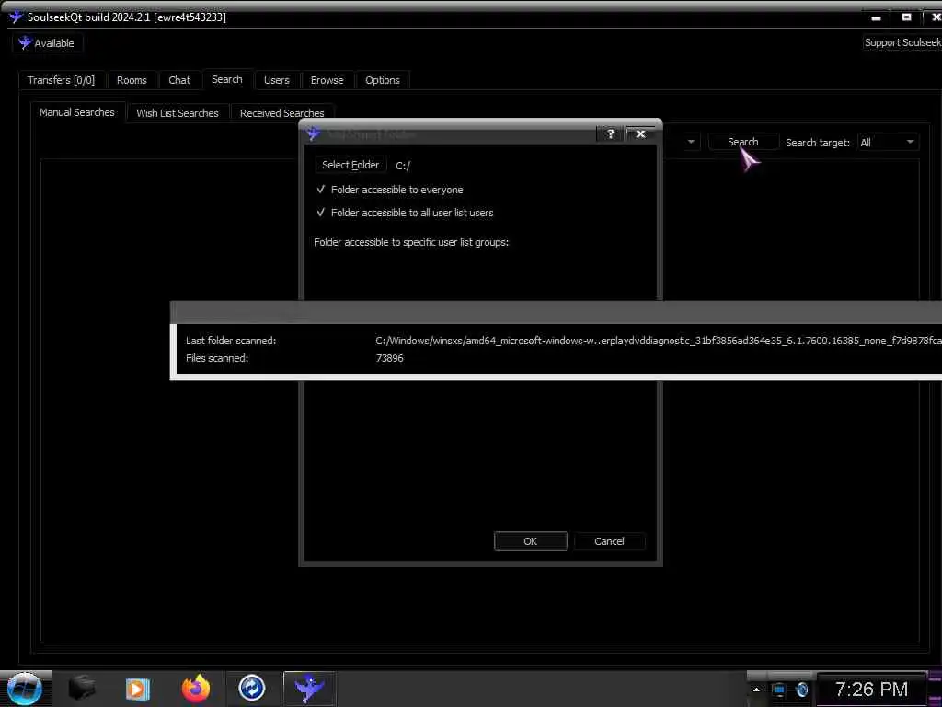This screenshot has width=942, height=707.
Task: Click the network tray icon
Action: (778, 690)
